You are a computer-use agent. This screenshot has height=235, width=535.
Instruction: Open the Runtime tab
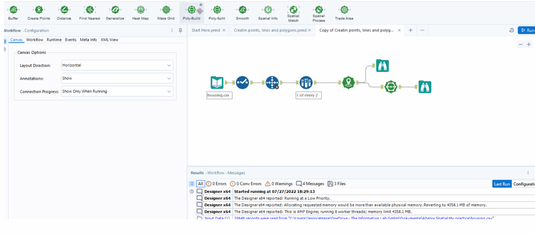tap(54, 40)
